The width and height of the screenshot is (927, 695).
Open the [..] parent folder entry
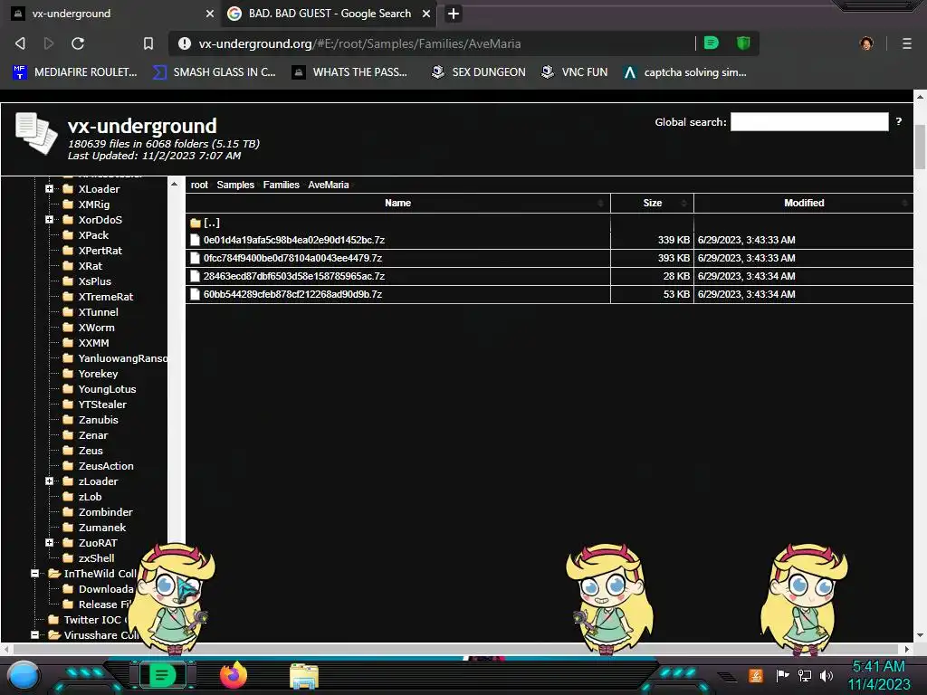(x=205, y=223)
